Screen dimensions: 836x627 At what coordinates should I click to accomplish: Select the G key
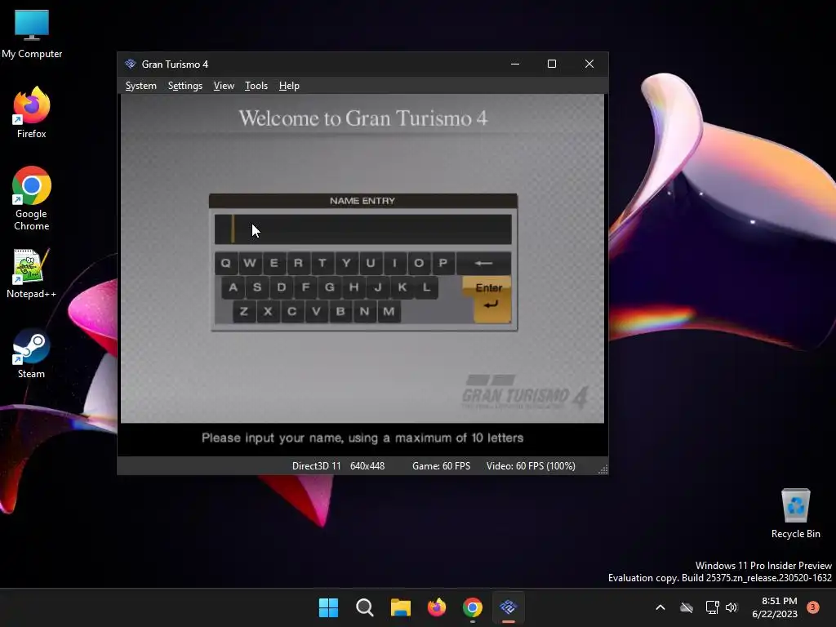tap(330, 287)
